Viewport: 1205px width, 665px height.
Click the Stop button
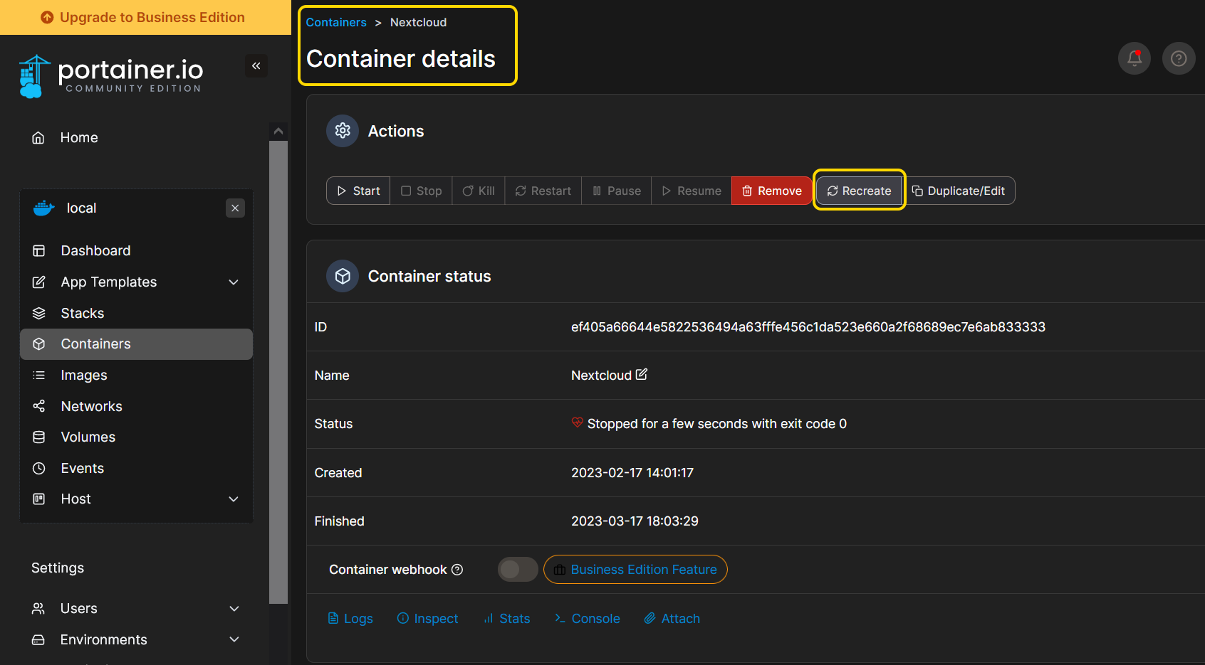tap(422, 191)
